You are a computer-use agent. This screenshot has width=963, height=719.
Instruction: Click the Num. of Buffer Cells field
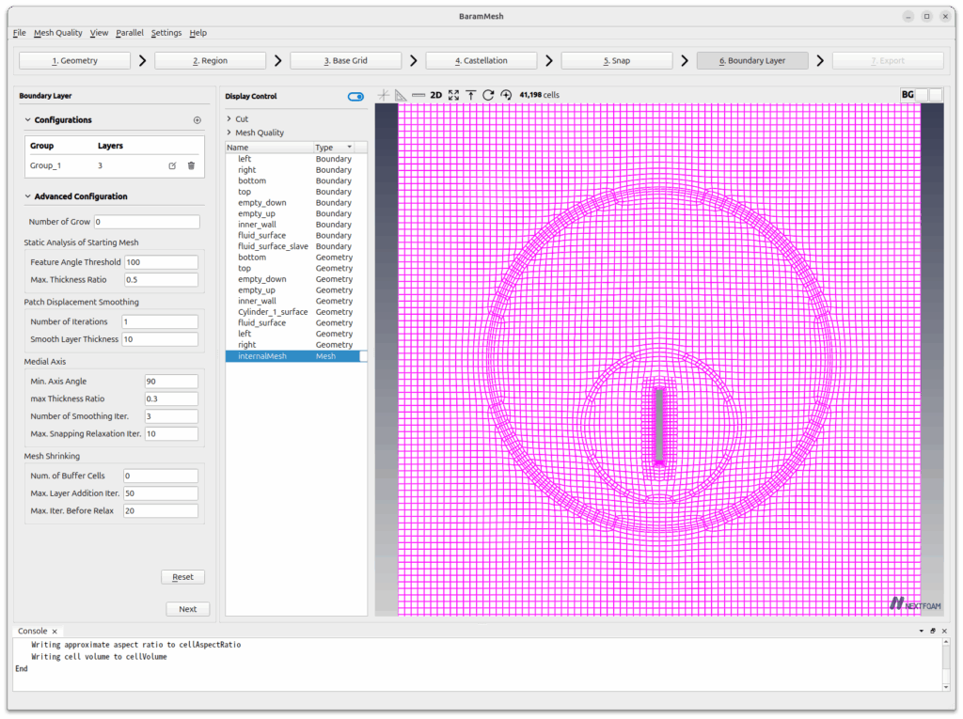coord(160,476)
